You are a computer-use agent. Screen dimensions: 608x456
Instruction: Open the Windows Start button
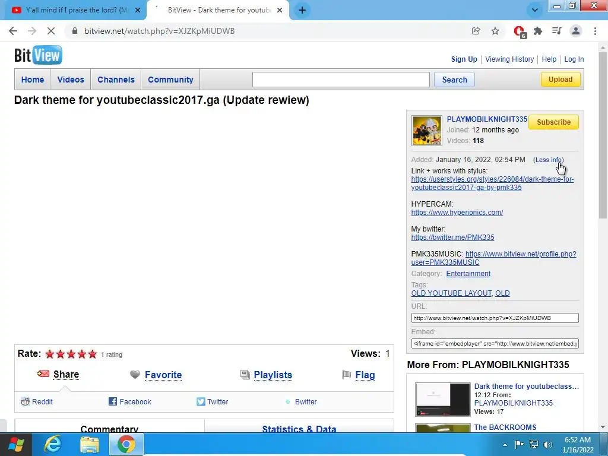(x=16, y=444)
